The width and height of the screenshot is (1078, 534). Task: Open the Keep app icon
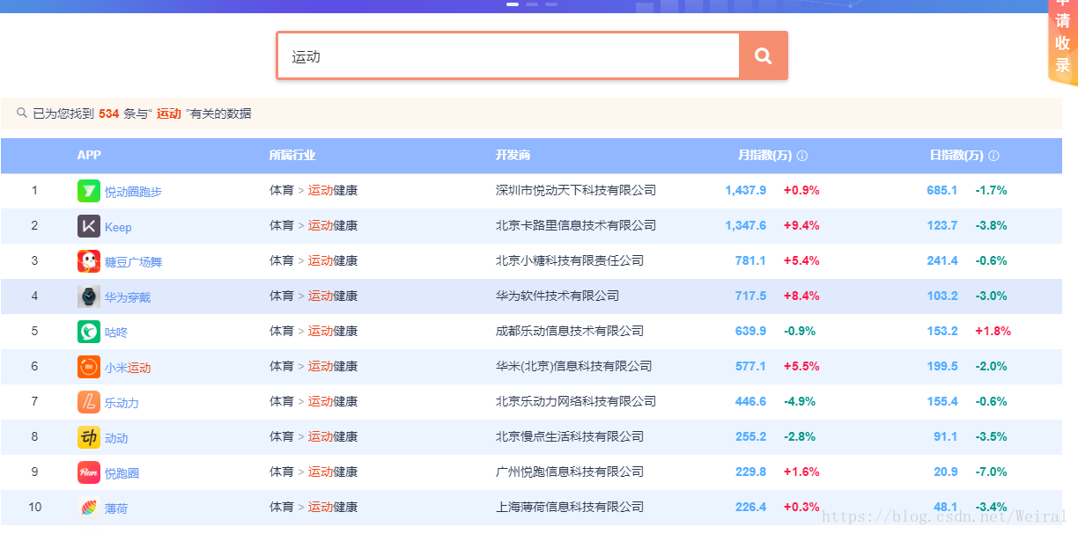point(89,226)
